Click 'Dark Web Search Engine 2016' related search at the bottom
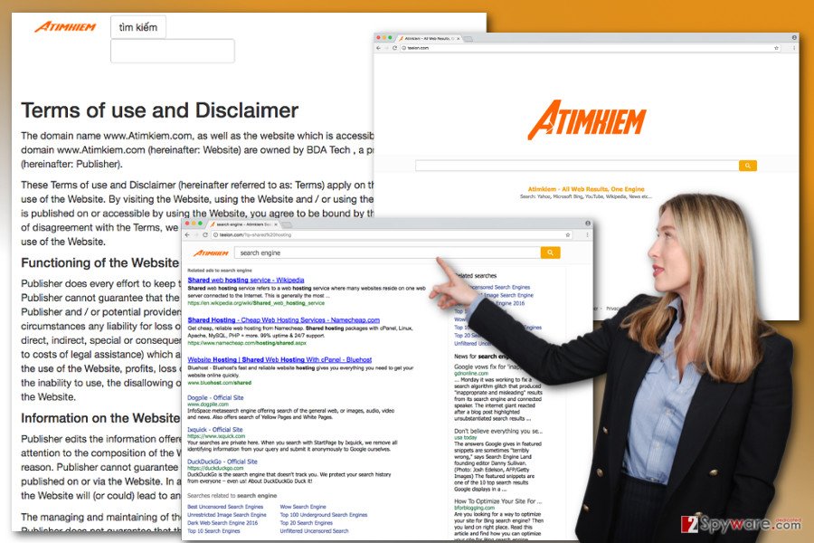The width and height of the screenshot is (814, 543). (x=222, y=523)
